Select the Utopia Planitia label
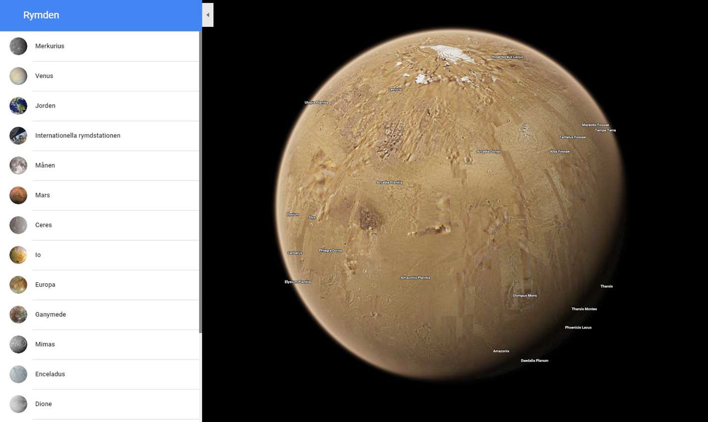Image resolution: width=708 pixels, height=422 pixels. coord(317,102)
